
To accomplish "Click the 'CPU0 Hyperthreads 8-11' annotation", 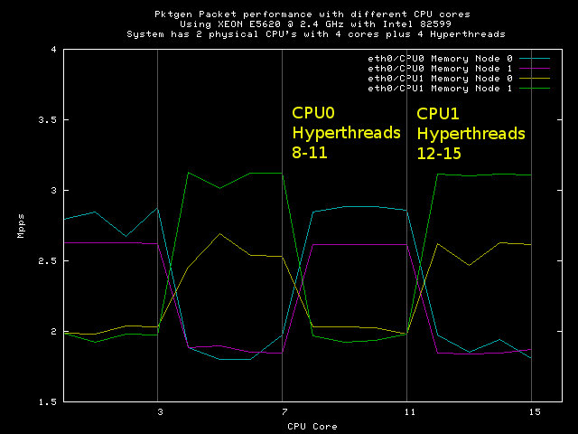I will [345, 133].
